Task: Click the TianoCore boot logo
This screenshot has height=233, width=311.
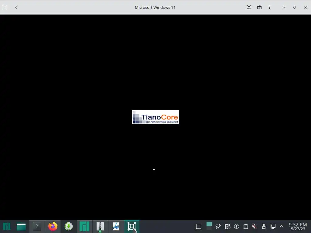Action: pos(155,117)
